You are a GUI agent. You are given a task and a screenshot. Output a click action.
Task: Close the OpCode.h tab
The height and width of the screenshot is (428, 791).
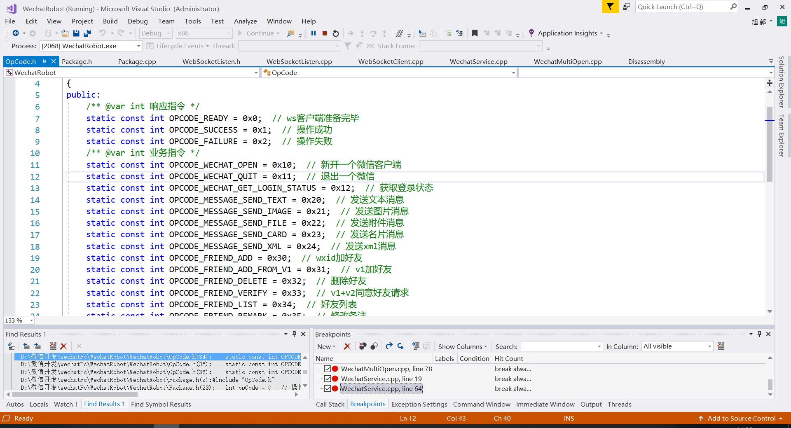click(54, 61)
